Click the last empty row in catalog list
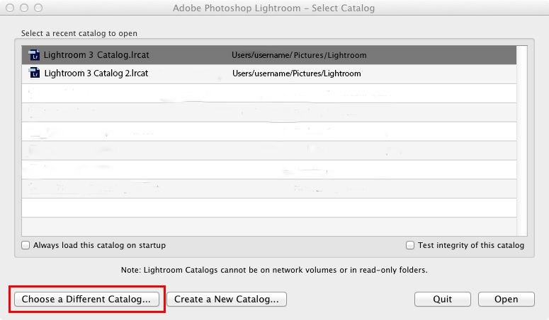Viewport: 549px width, 320px height. 269,225
